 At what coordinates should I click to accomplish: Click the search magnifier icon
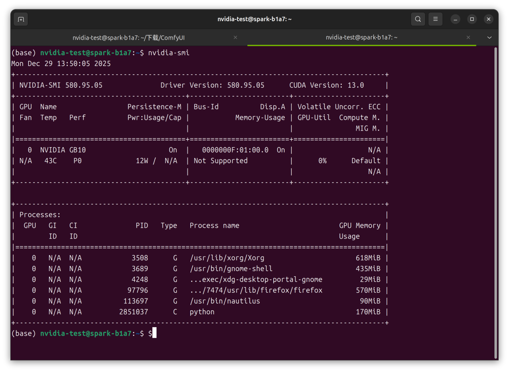click(418, 19)
